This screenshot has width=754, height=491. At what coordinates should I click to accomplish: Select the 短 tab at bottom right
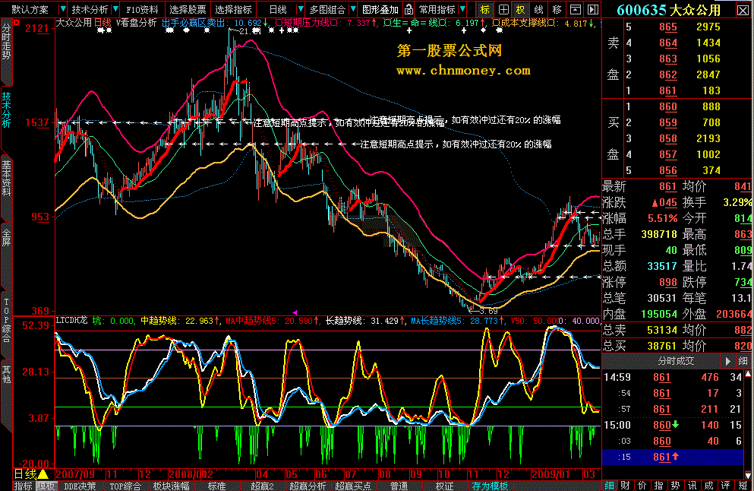coord(743,485)
